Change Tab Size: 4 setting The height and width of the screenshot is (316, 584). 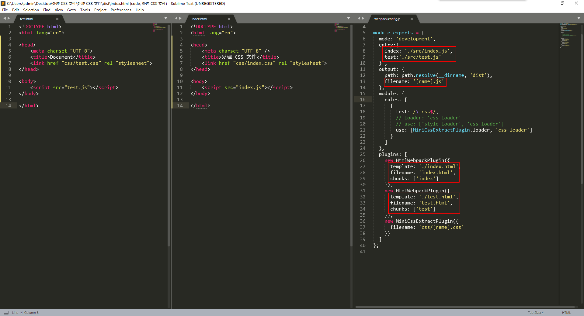536,313
